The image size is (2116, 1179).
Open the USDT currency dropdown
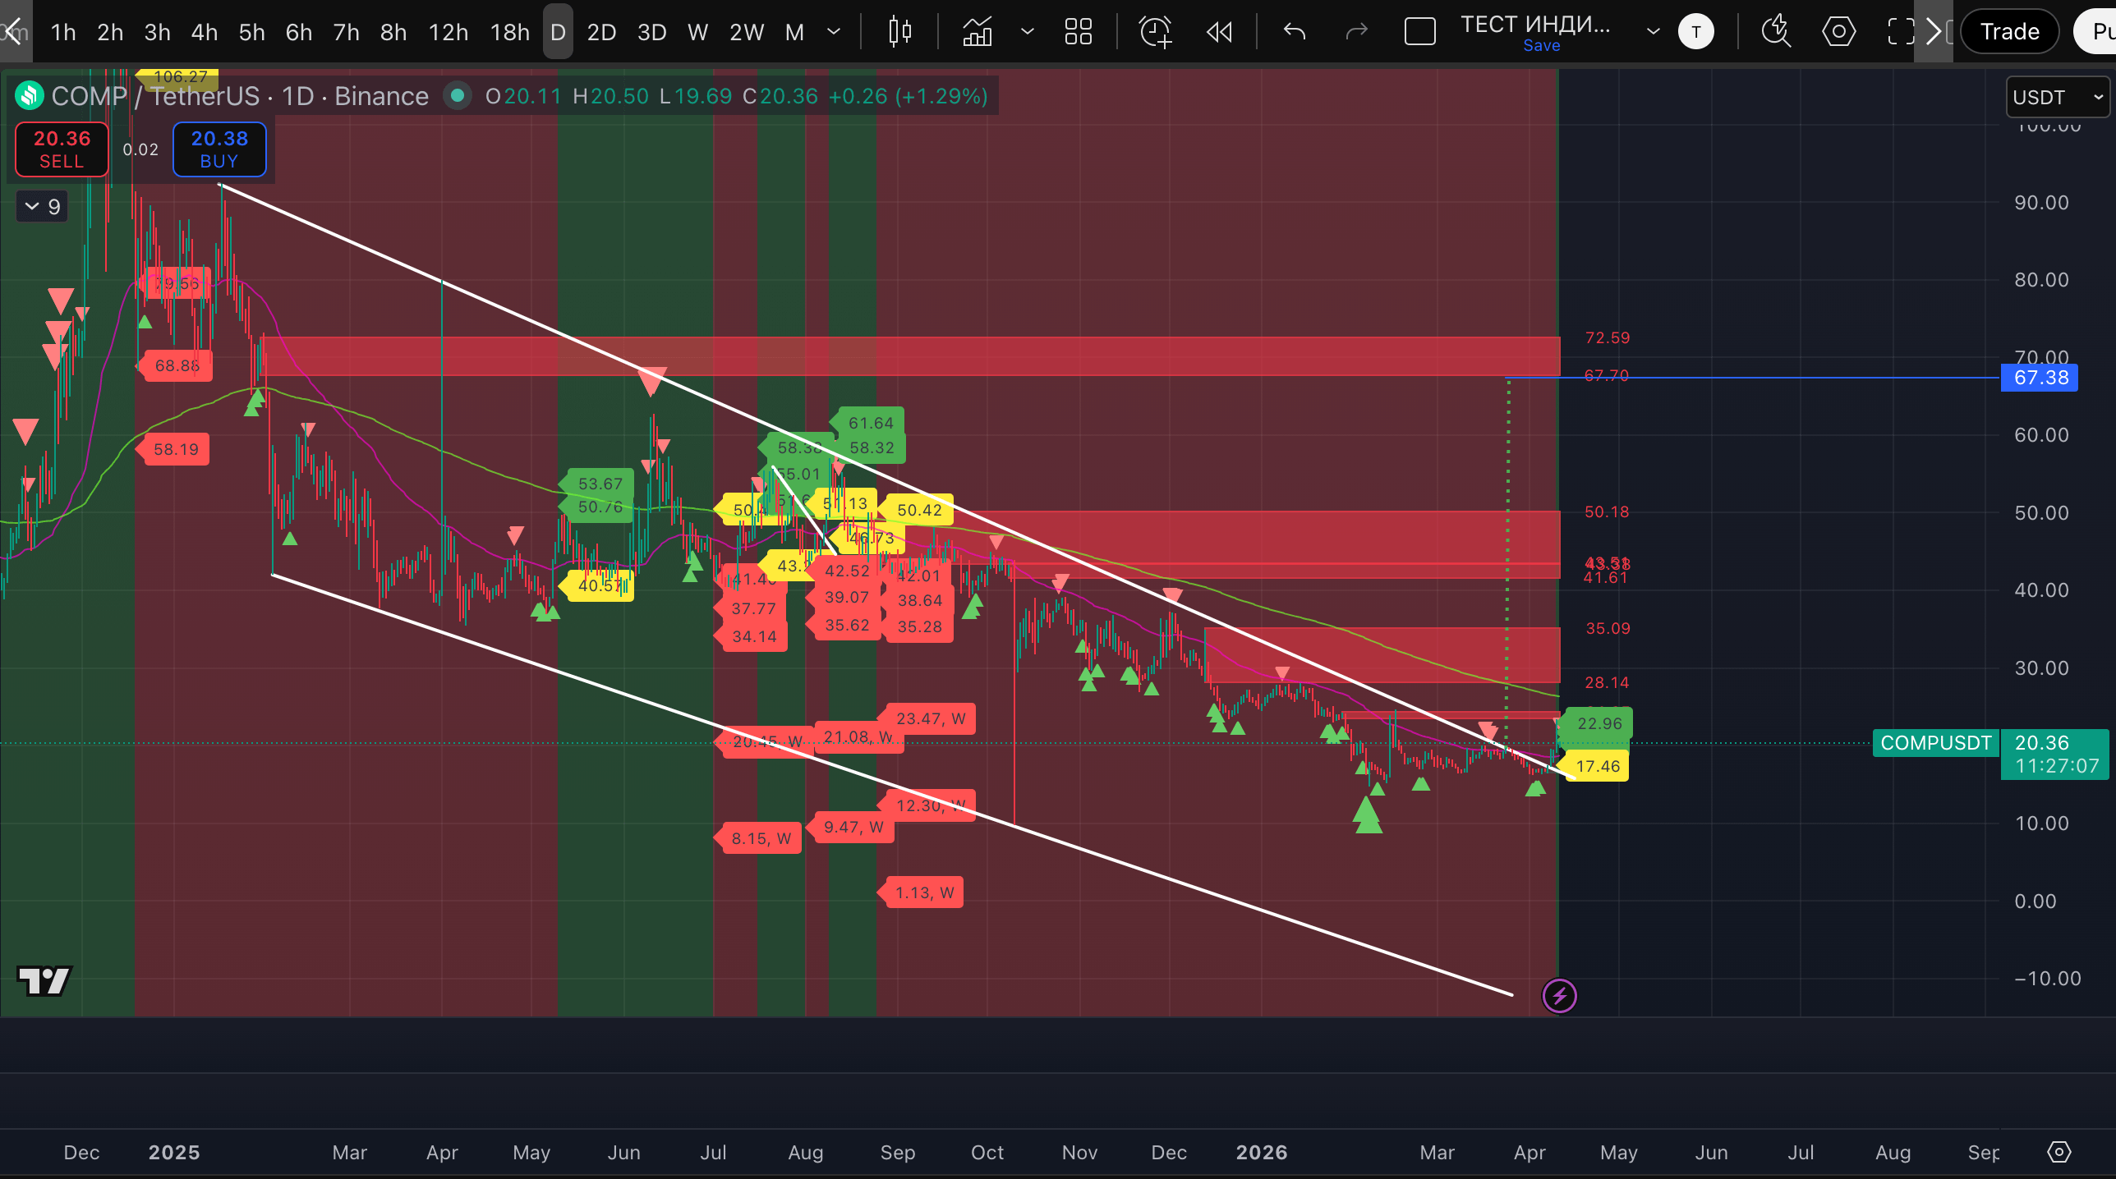click(2056, 97)
